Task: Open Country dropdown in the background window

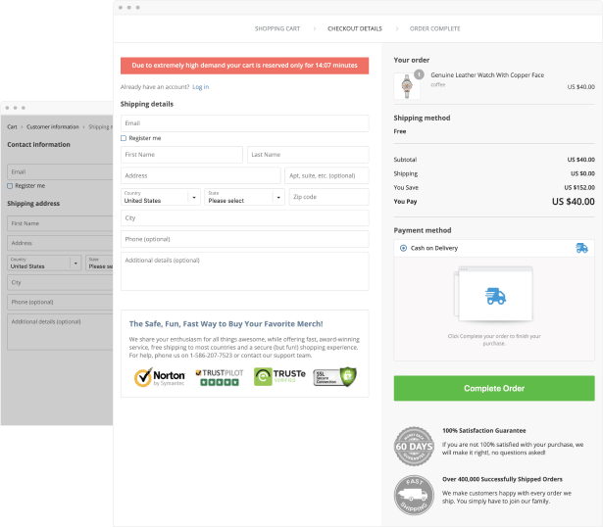Action: tap(44, 263)
